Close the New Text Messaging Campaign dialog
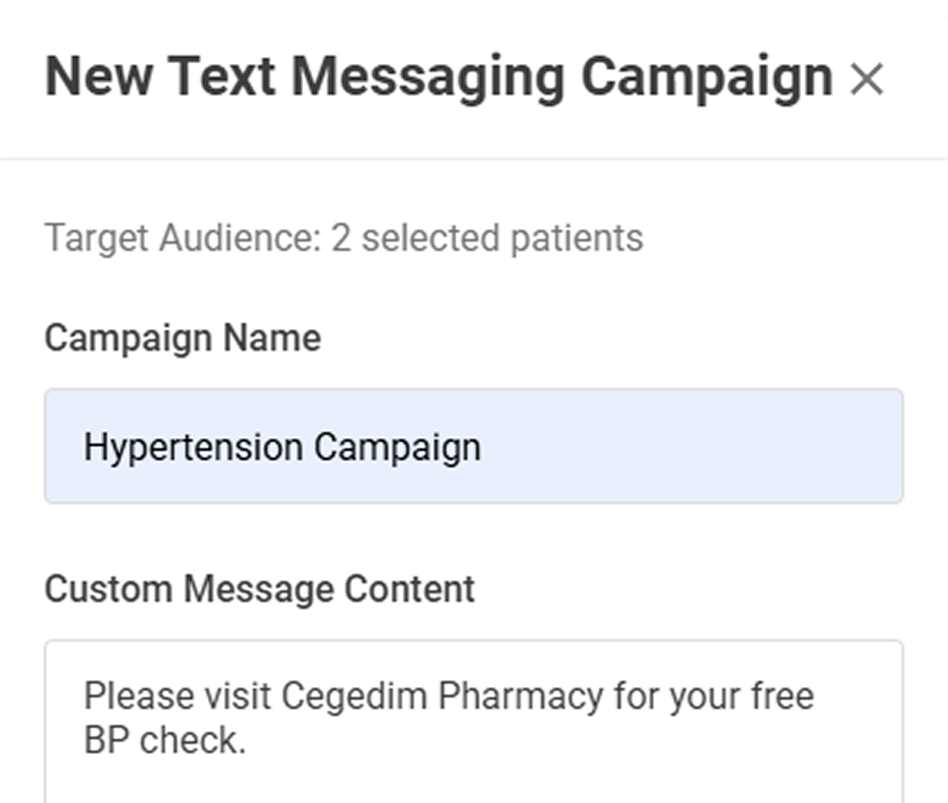Viewport: 948px width, 803px height. point(866,79)
